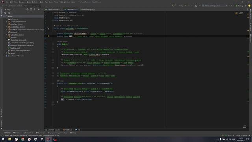Expand the Adaptive Performance folder

pos(6,22)
